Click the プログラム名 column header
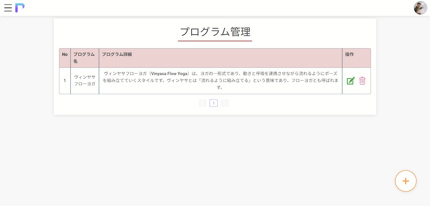This screenshot has height=206, width=430. (85, 58)
